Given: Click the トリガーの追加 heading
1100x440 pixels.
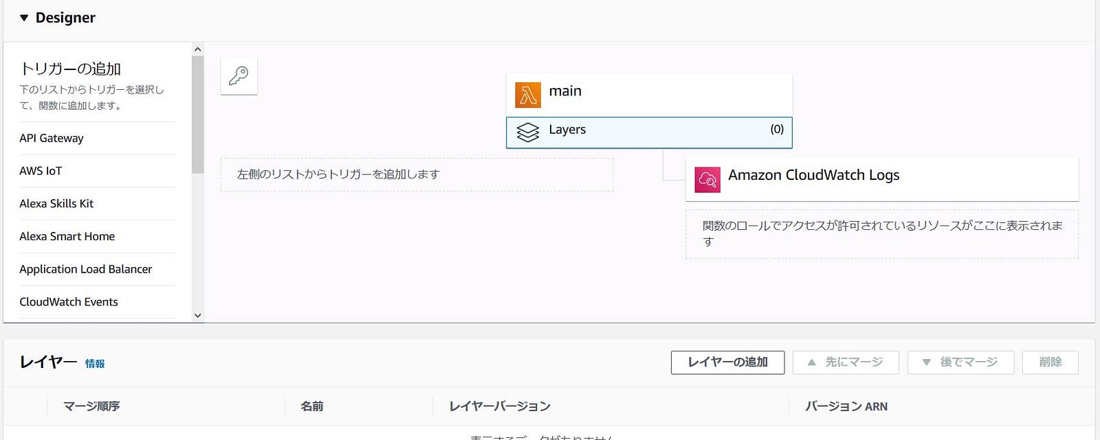Looking at the screenshot, I should (x=70, y=69).
